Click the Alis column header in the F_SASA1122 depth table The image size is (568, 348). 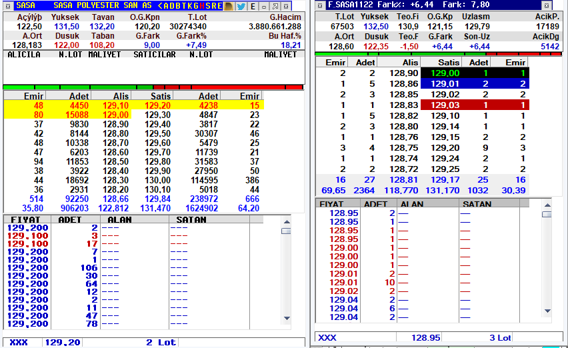pos(411,62)
